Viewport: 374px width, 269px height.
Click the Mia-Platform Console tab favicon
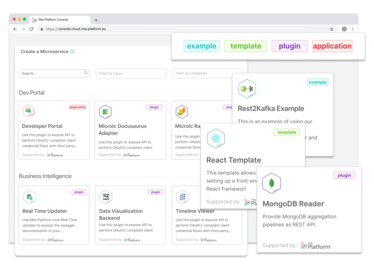34,20
